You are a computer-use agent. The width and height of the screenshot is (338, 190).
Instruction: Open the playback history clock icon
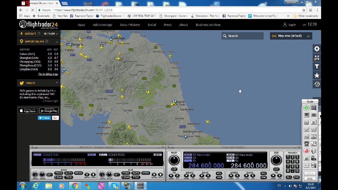pos(317,84)
